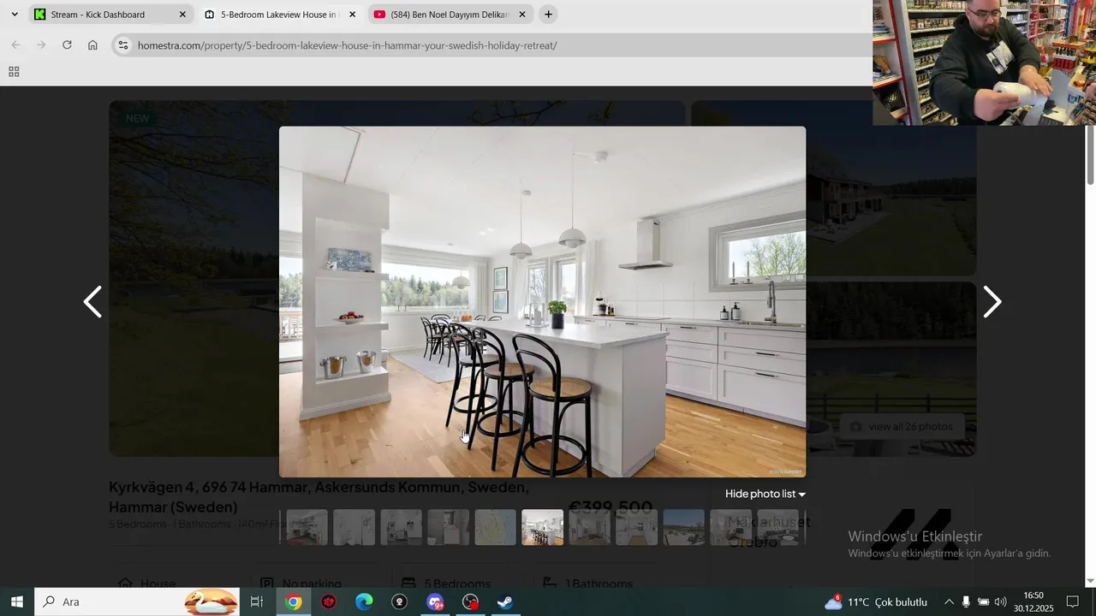The image size is (1096, 616).
Task: Open the 11°C Çok bulutlu weather widget
Action: (x=875, y=601)
